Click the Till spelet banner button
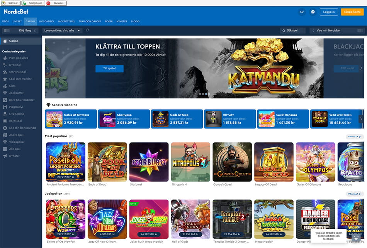 [x=109, y=69]
